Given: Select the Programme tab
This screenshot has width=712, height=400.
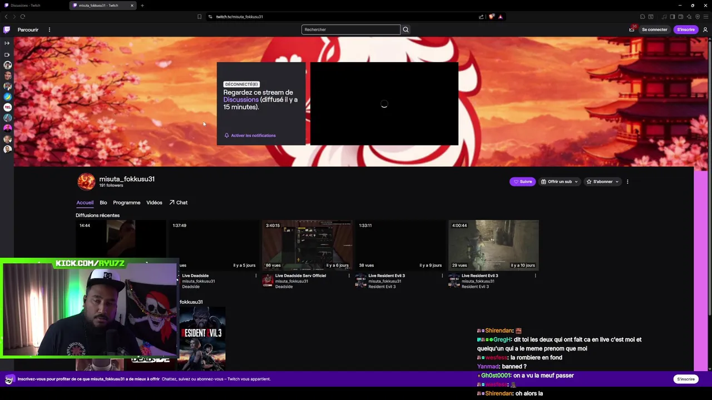Looking at the screenshot, I should 126,203.
